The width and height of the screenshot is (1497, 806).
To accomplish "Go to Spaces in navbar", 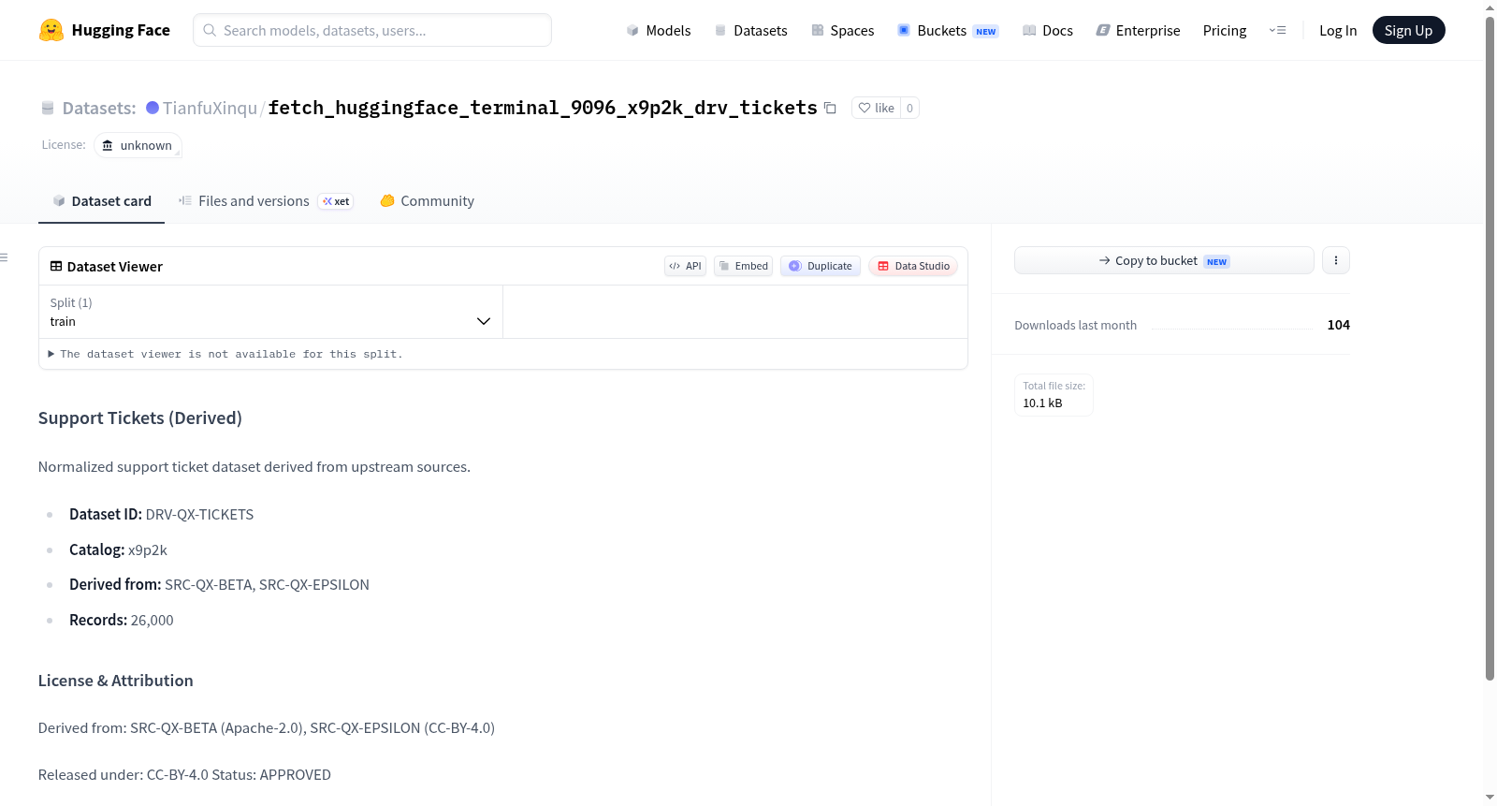I will (x=843, y=30).
